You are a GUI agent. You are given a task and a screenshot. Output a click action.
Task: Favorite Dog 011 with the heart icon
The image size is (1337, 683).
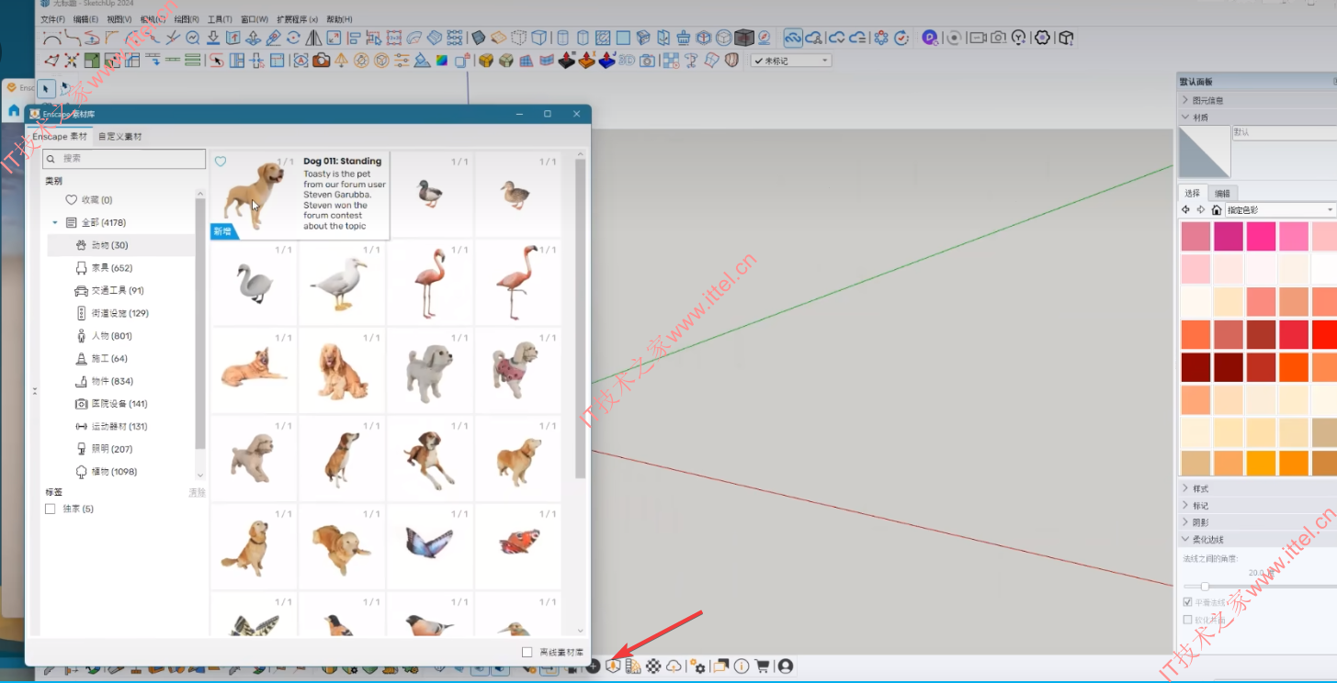tap(221, 162)
